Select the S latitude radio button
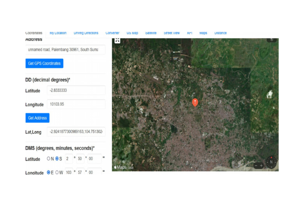Image resolution: width=299 pixels, height=212 pixels. pos(57,159)
